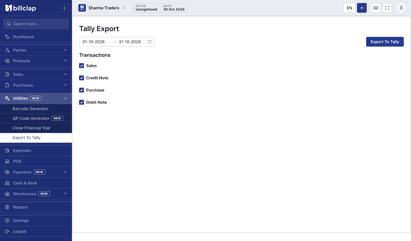This screenshot has height=241, width=411.
Task: Click the end date 31-10-2026 field
Action: 132,42
